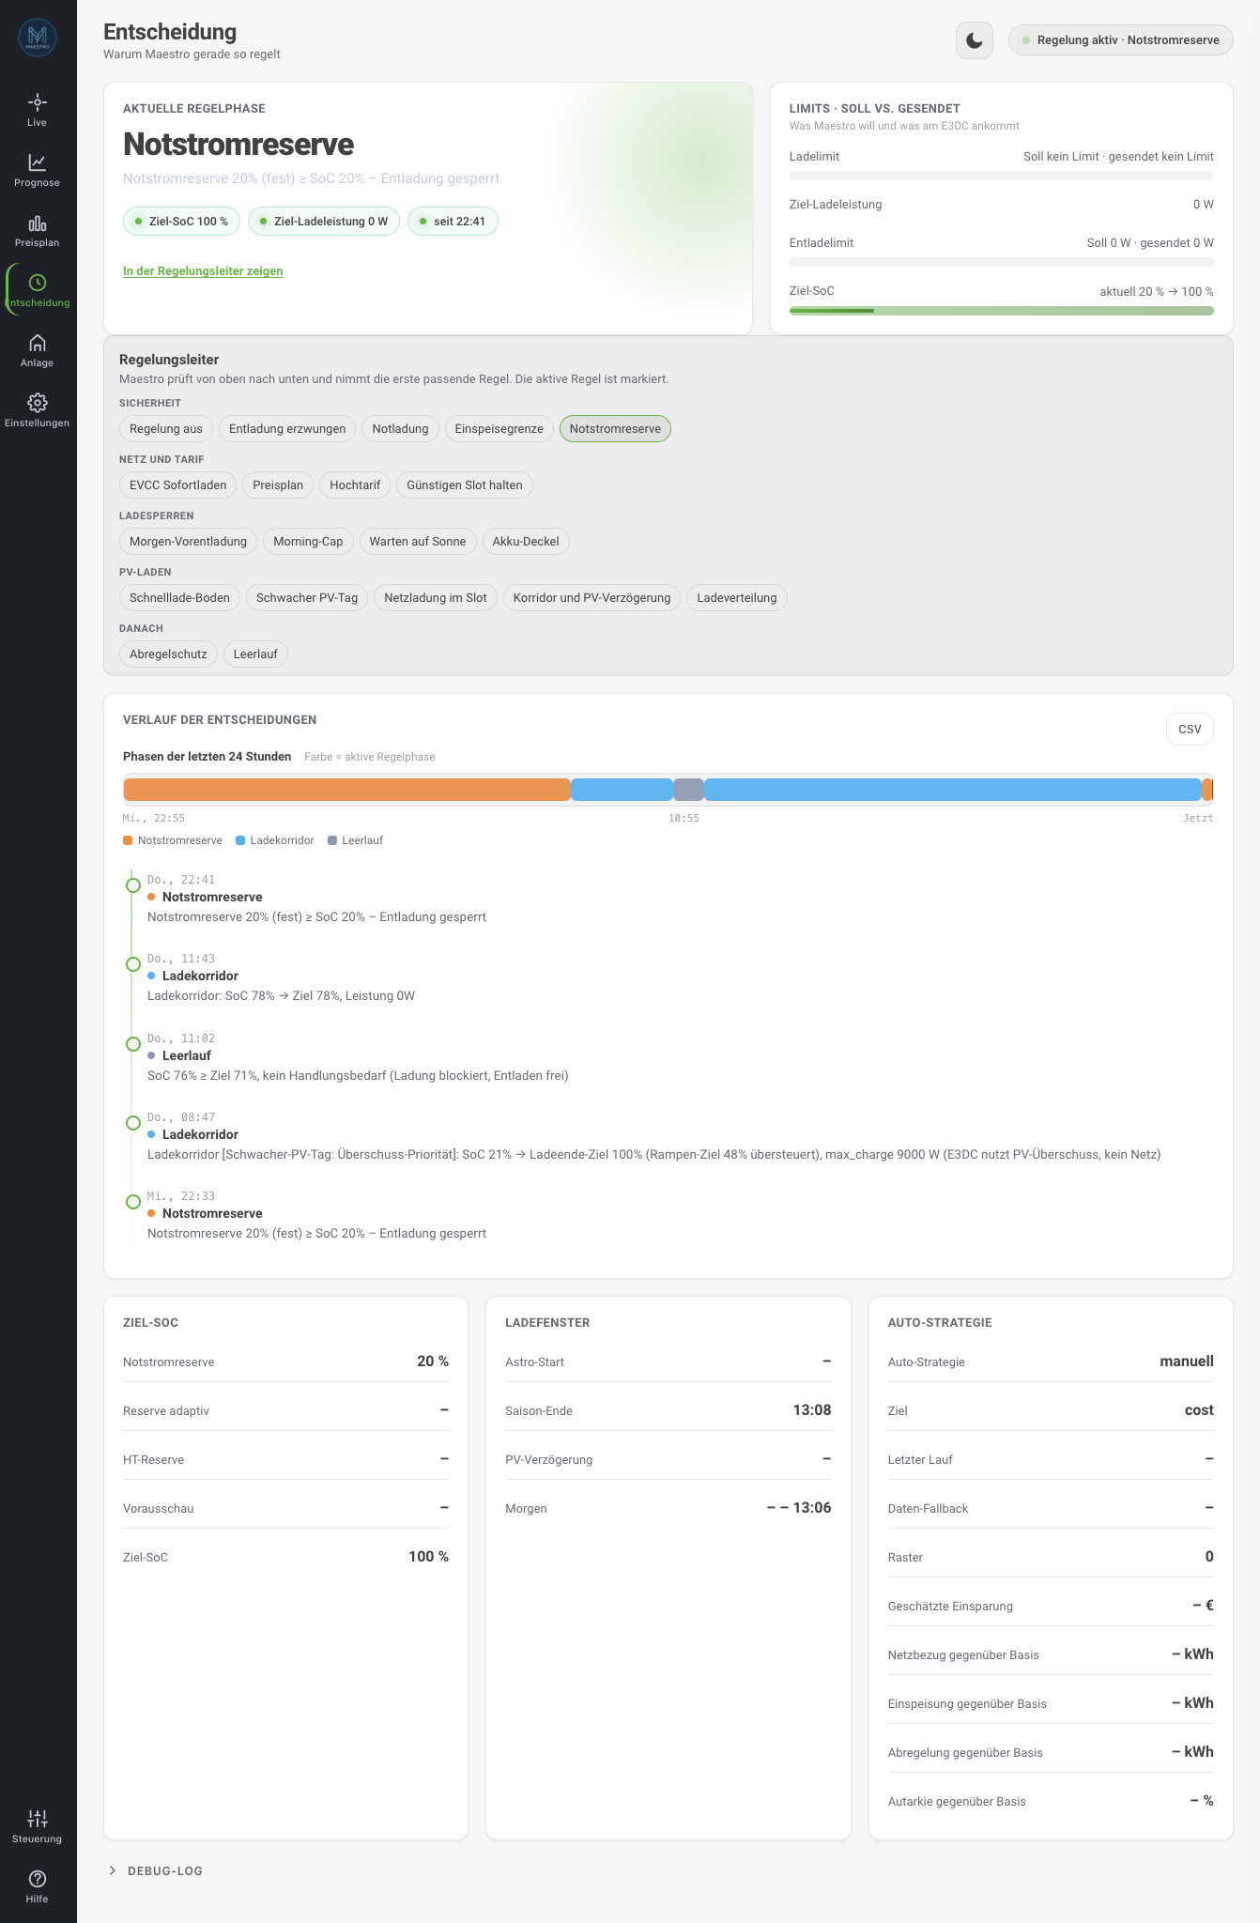Image resolution: width=1260 pixels, height=1923 pixels.
Task: Expand the DEBUG-LOG section
Action: [156, 1870]
